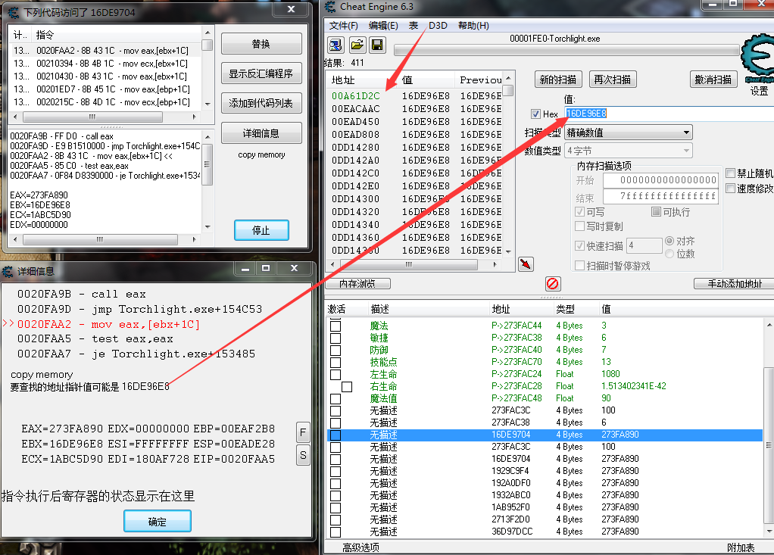Click the 手动添加地址 button
Viewport: 774px width, 555px height.
tap(735, 284)
